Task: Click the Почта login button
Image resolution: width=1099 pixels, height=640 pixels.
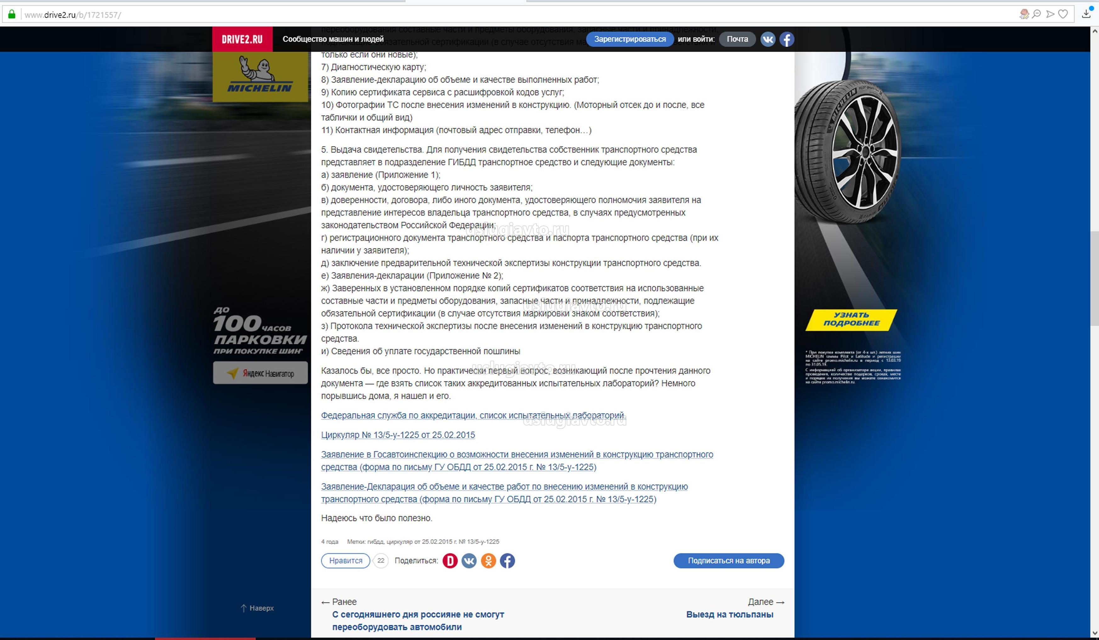Action: tap(737, 39)
